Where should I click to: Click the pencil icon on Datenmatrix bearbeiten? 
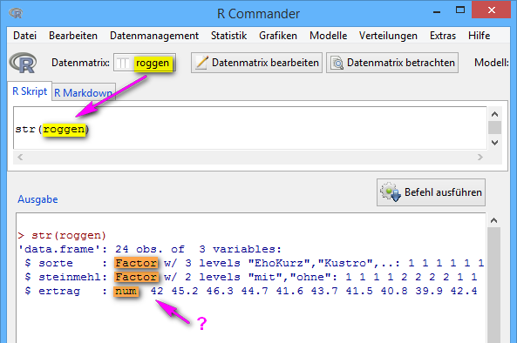tap(201, 63)
